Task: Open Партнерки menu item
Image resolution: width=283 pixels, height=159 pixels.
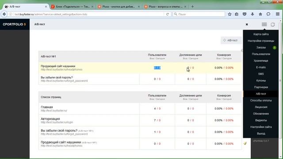Action: (261, 87)
